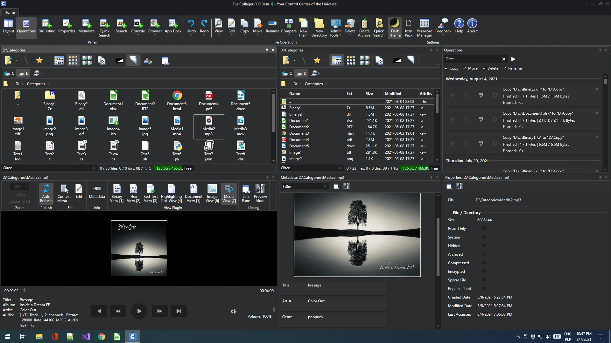611x343 pixels.
Task: Uncheck the Copy operations filter
Action: click(446, 68)
